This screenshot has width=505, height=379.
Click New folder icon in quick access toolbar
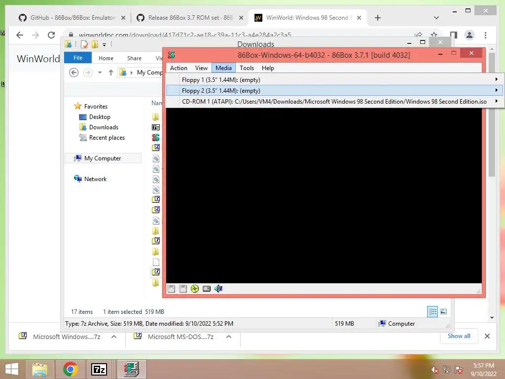(x=95, y=44)
